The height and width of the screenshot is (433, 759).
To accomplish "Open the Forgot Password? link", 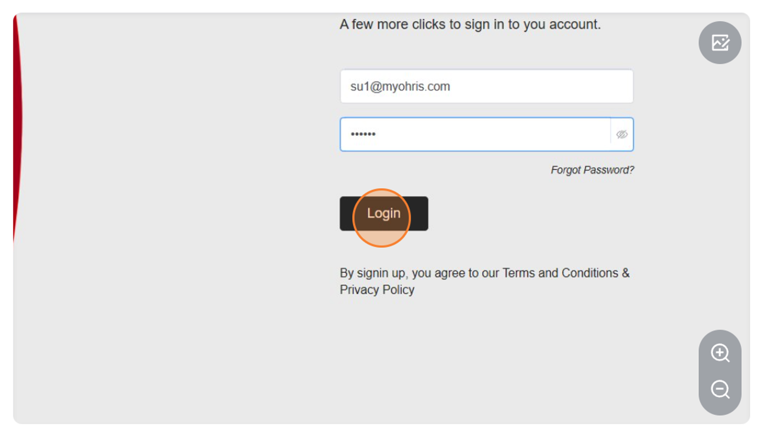I will (592, 170).
